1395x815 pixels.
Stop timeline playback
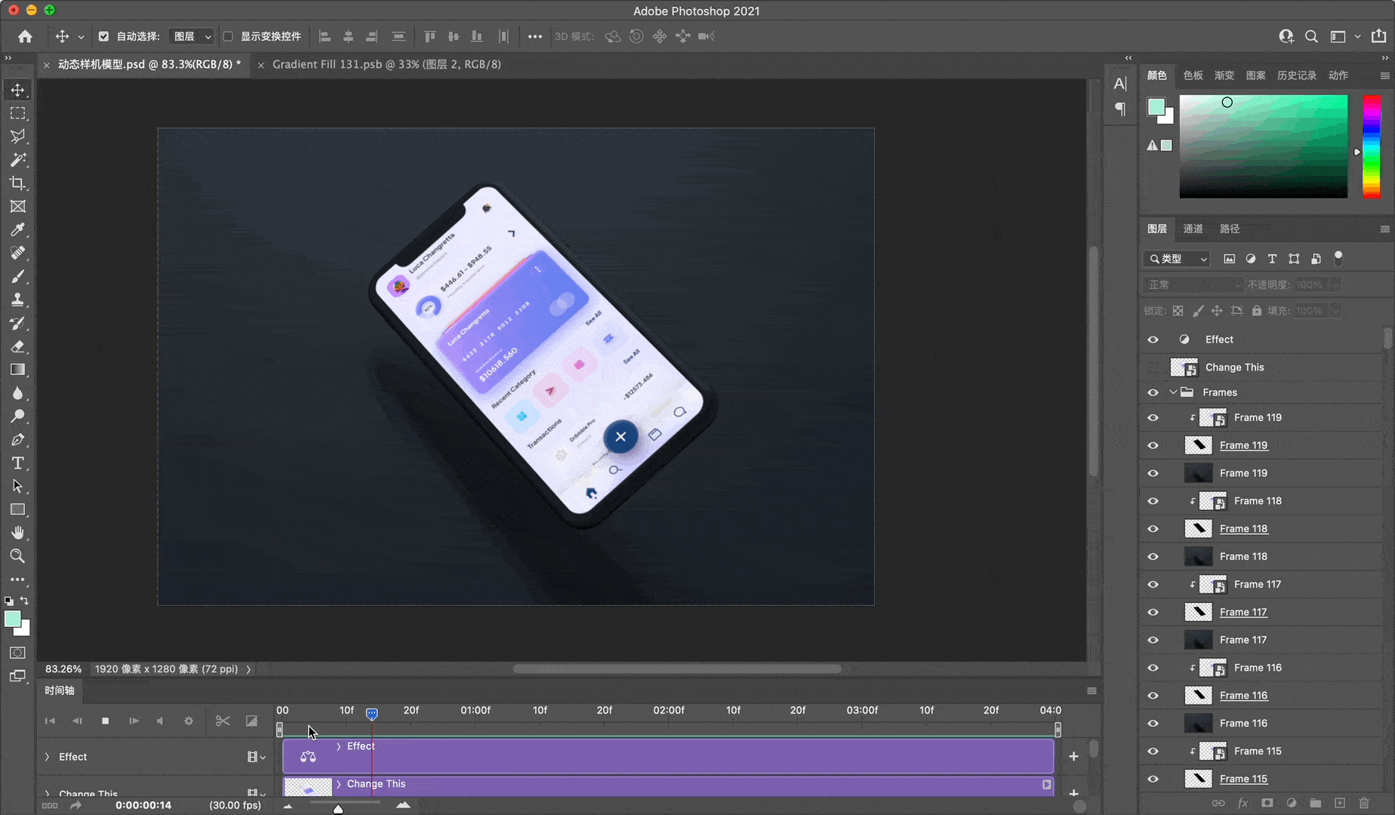coord(105,721)
